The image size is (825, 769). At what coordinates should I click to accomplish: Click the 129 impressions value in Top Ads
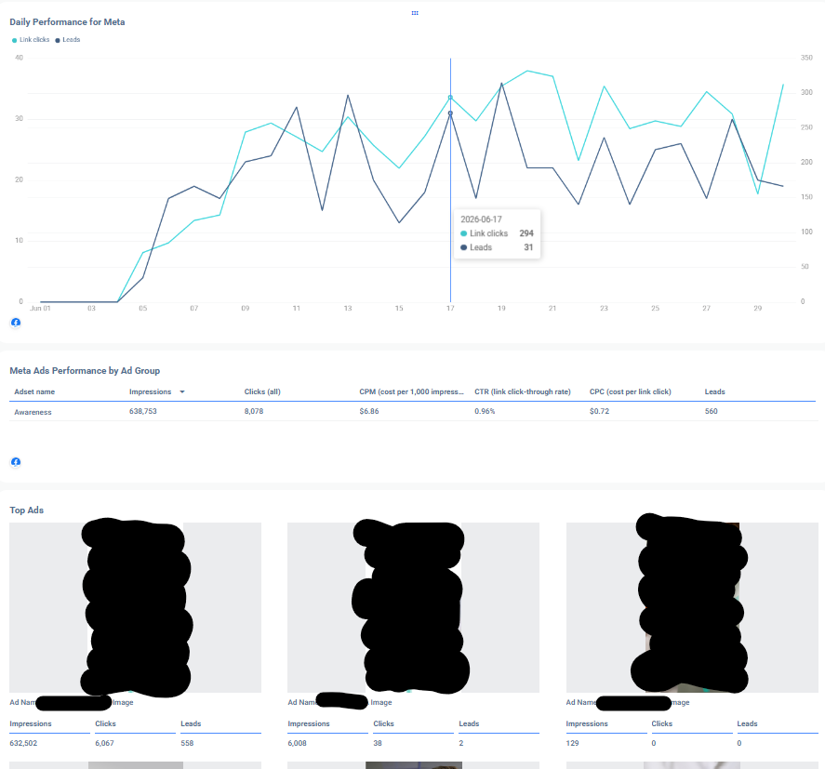pos(572,743)
